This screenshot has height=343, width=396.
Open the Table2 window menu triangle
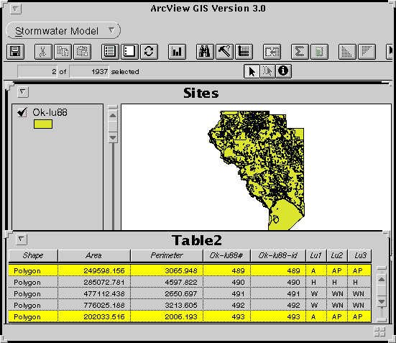22,239
